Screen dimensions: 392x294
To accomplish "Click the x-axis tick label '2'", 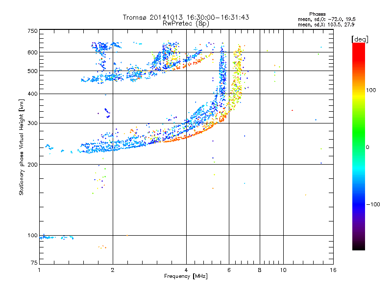I will coord(113,270).
